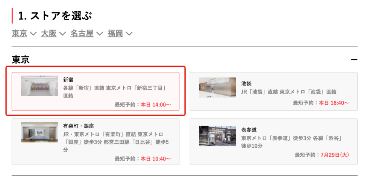This screenshot has width=376, height=180.
Task: Click the 本日 14:00〜 earliest reservation time
Action: (x=156, y=105)
